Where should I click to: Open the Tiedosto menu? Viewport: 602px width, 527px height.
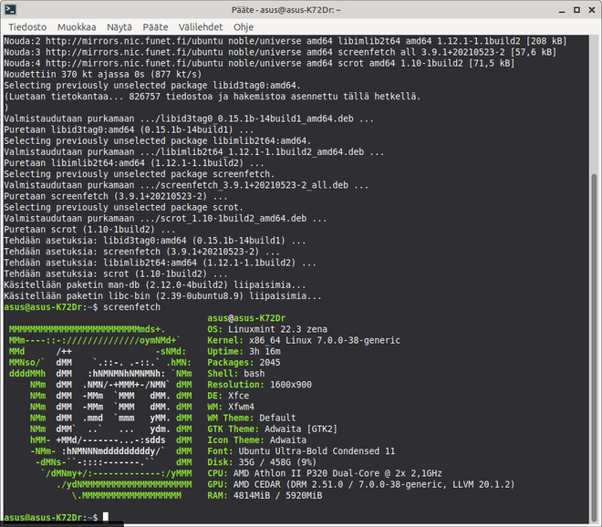(x=27, y=27)
